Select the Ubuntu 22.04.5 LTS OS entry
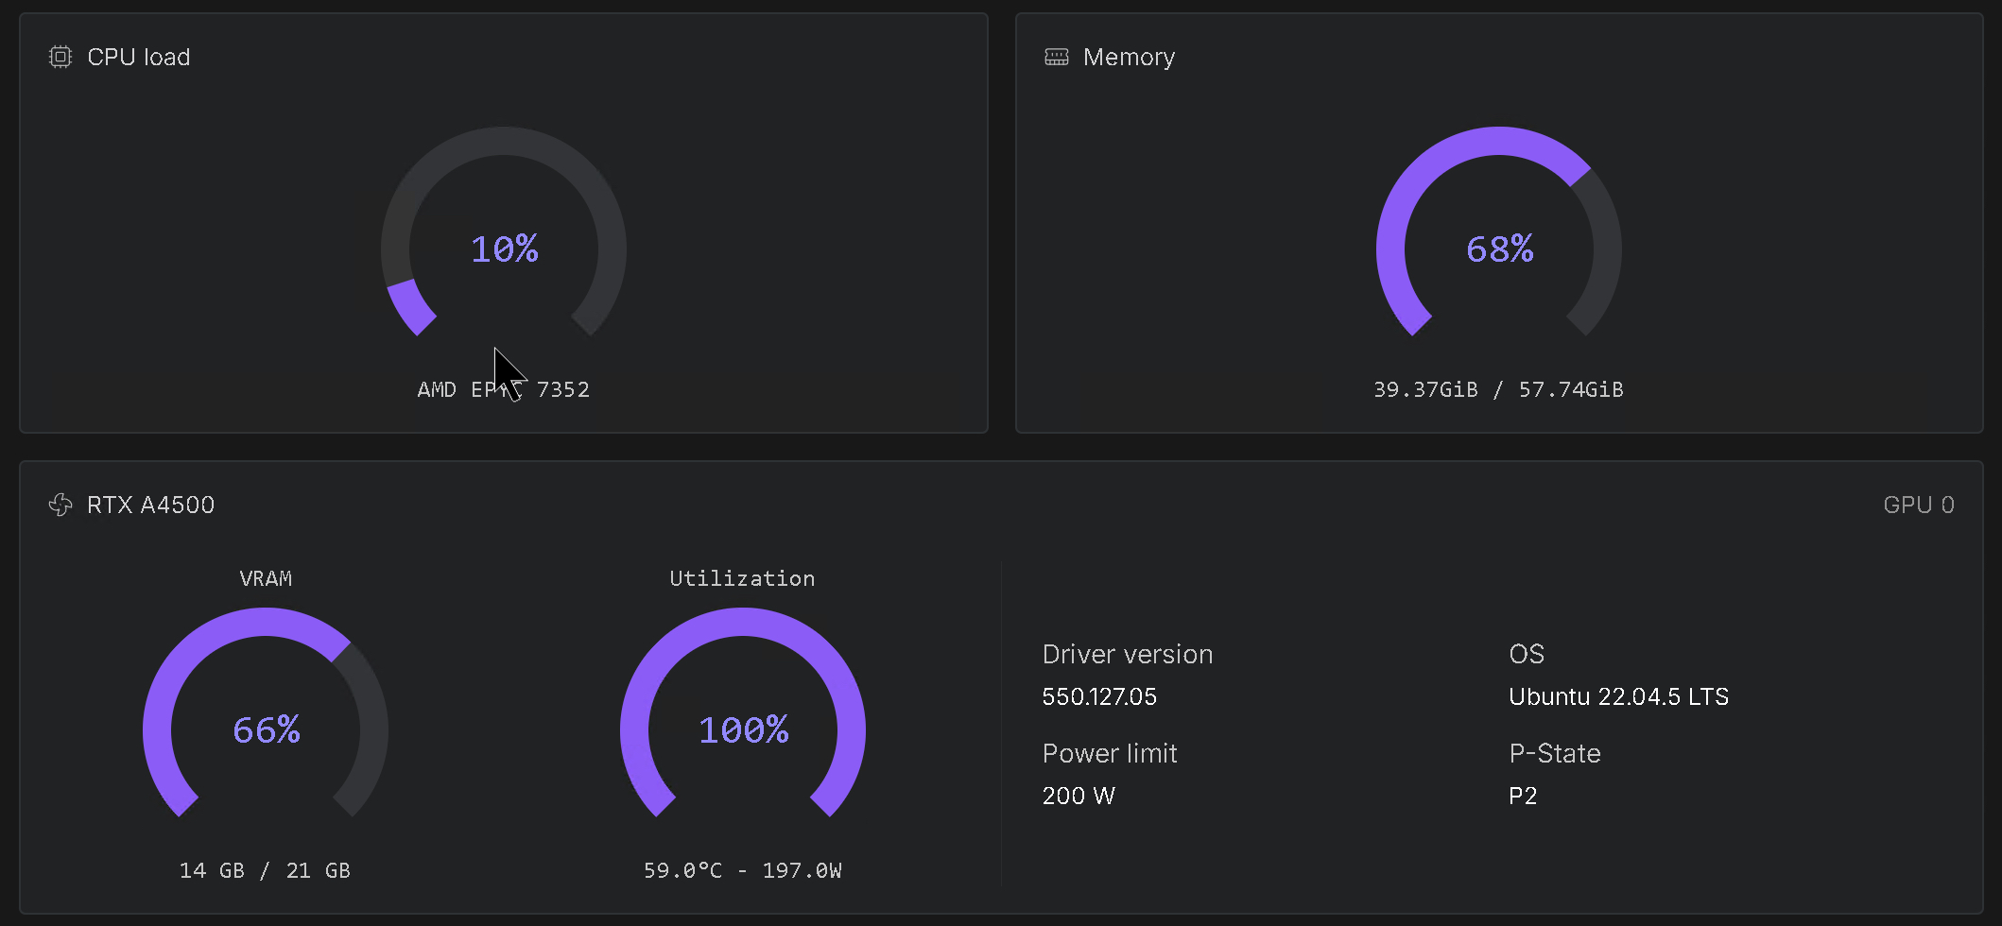The width and height of the screenshot is (2002, 926). (x=1619, y=696)
